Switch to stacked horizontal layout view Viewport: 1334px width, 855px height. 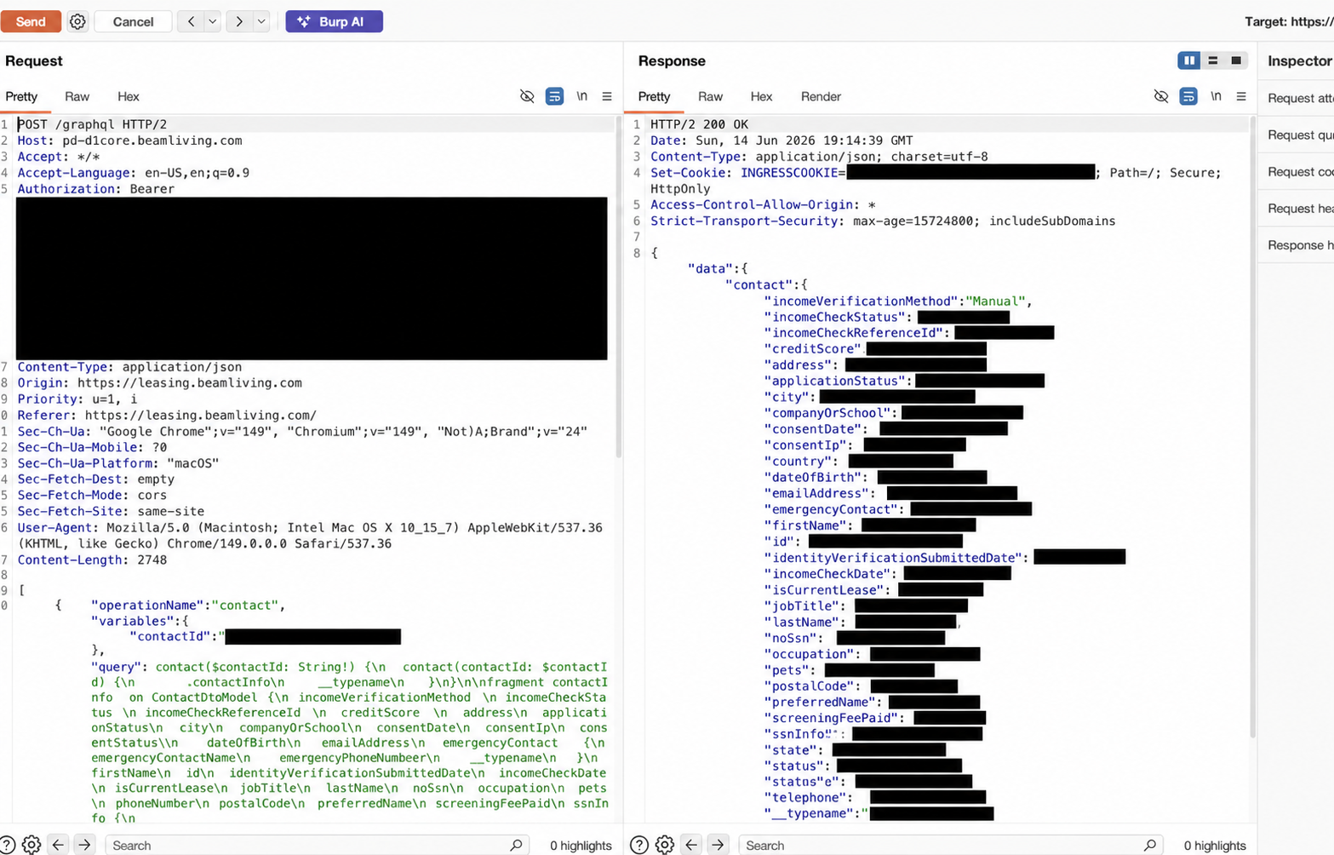point(1213,60)
